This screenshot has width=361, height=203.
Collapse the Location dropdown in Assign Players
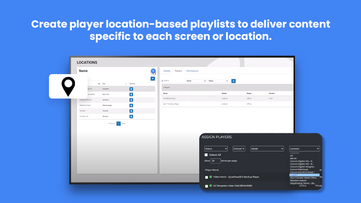[304, 149]
